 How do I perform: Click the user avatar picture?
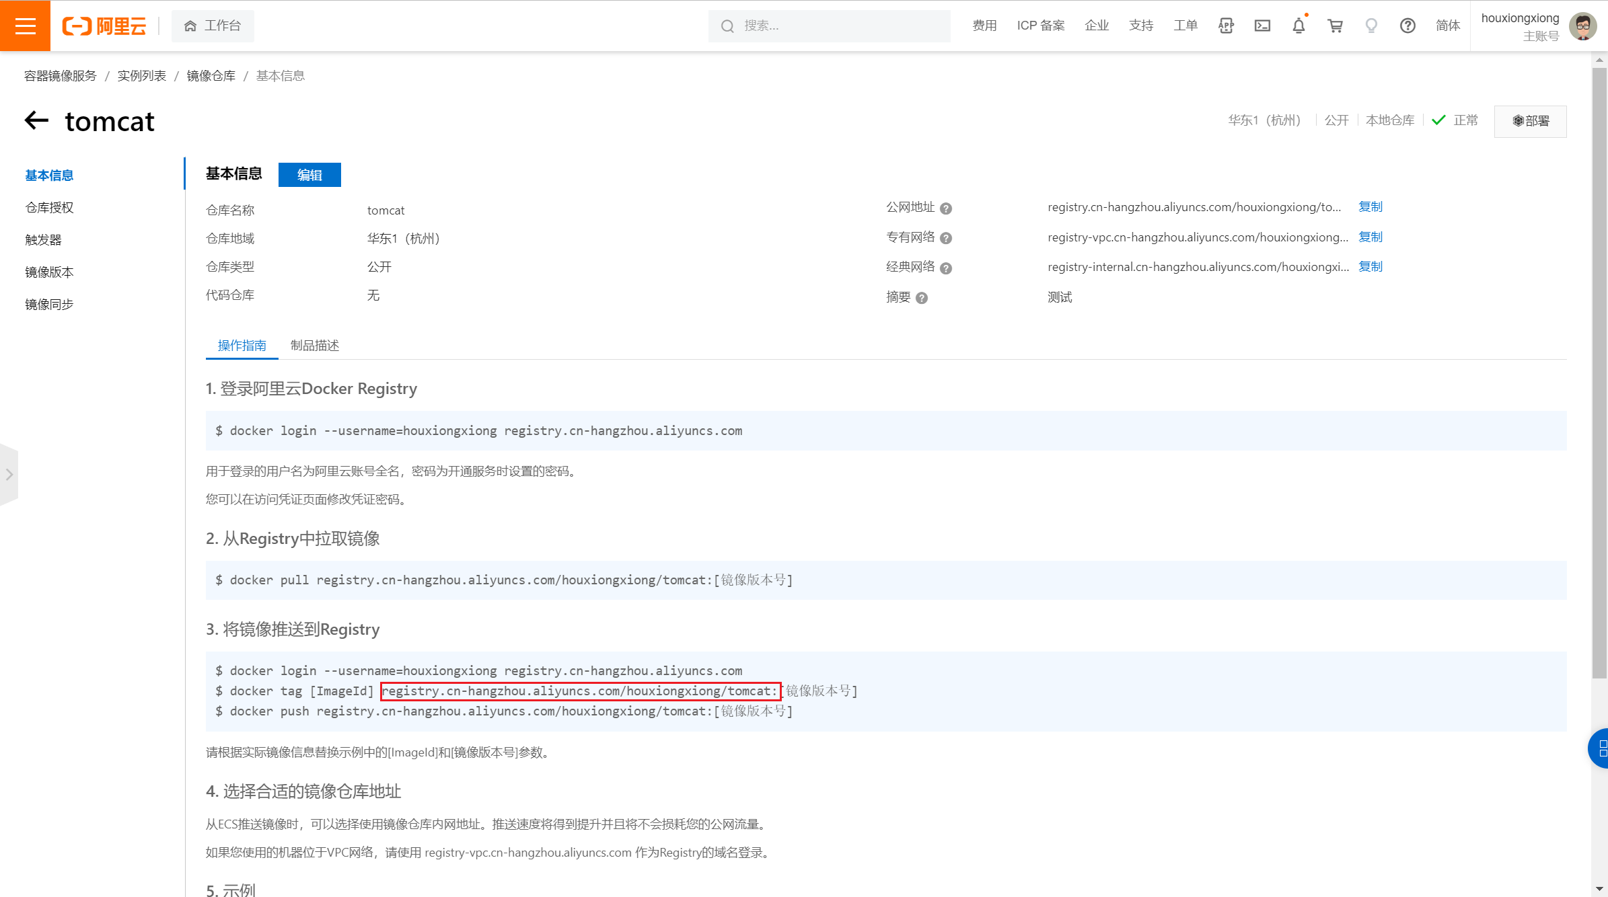[x=1582, y=26]
